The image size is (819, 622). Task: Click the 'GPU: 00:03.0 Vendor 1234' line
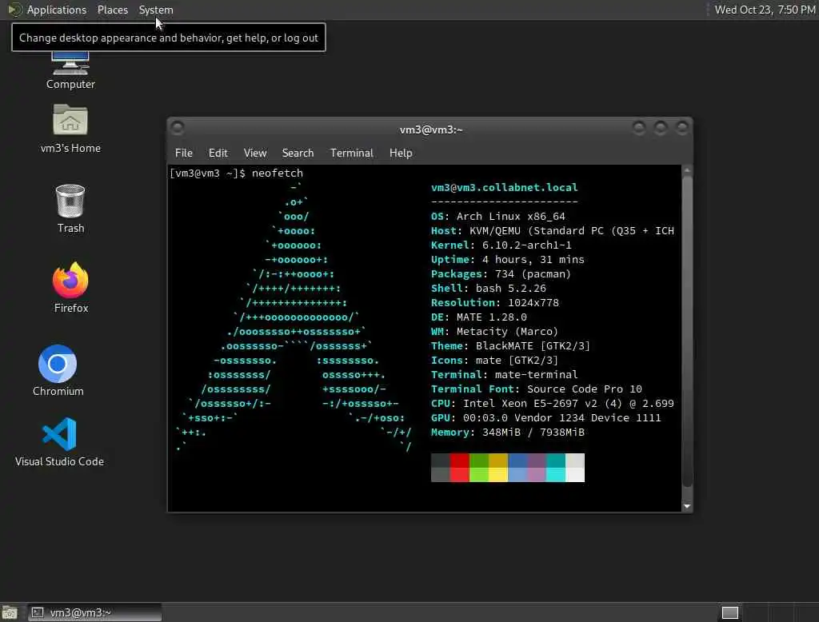coord(545,418)
